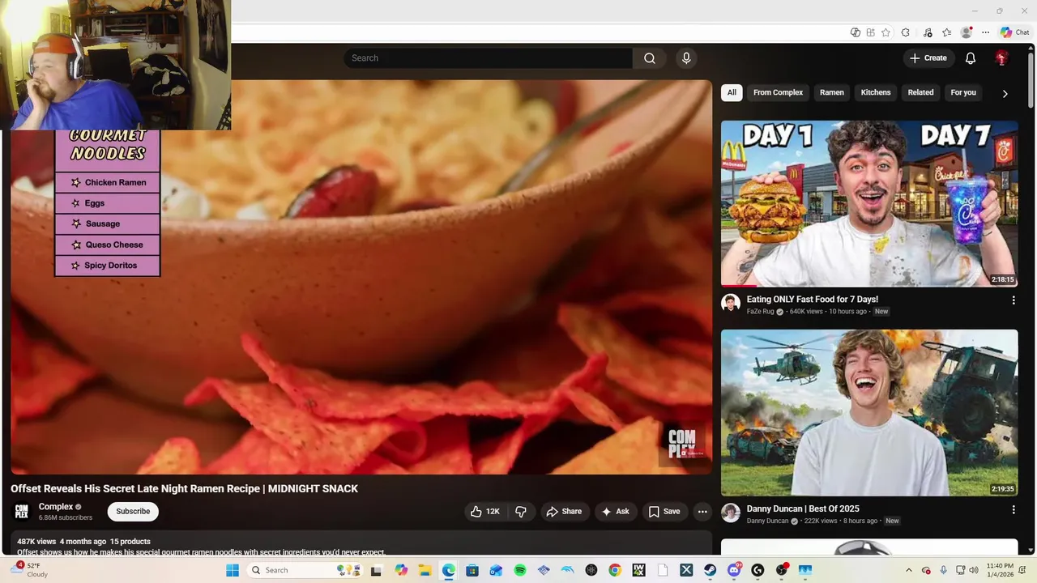The width and height of the screenshot is (1037, 583).
Task: Open the Complex channel avatar
Action: pos(22,512)
